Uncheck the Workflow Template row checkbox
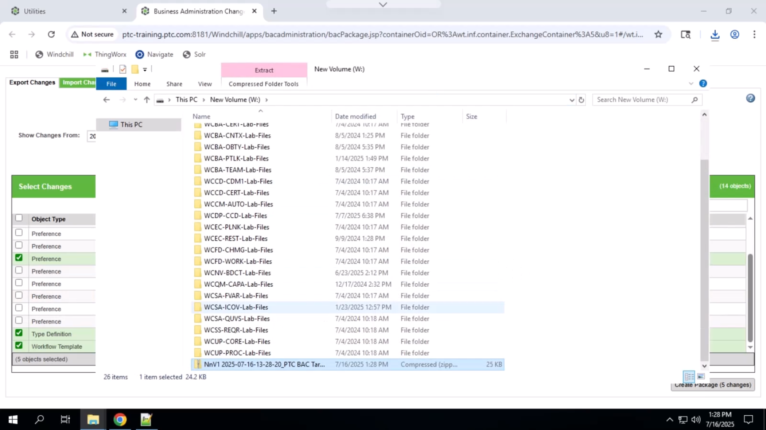 pyautogui.click(x=19, y=346)
